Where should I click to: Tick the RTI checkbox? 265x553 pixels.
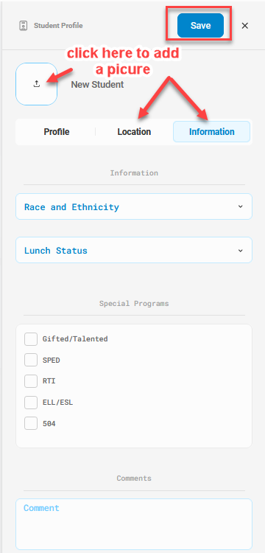pyautogui.click(x=31, y=381)
